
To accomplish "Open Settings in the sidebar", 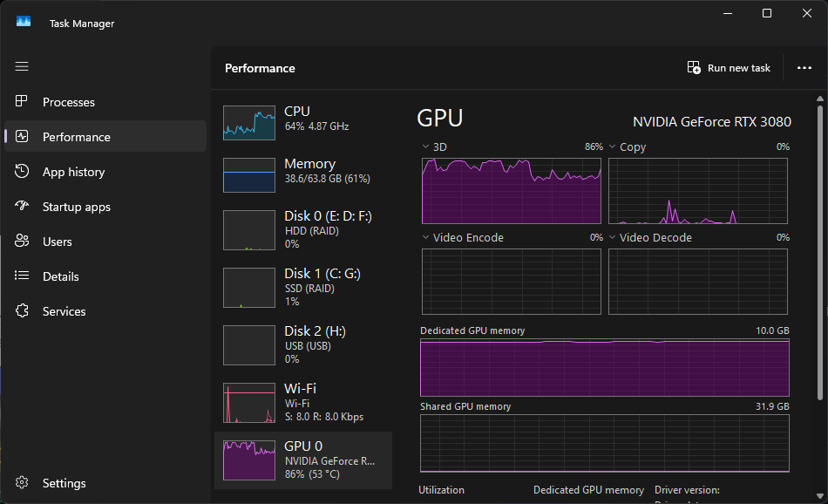I will 105,483.
